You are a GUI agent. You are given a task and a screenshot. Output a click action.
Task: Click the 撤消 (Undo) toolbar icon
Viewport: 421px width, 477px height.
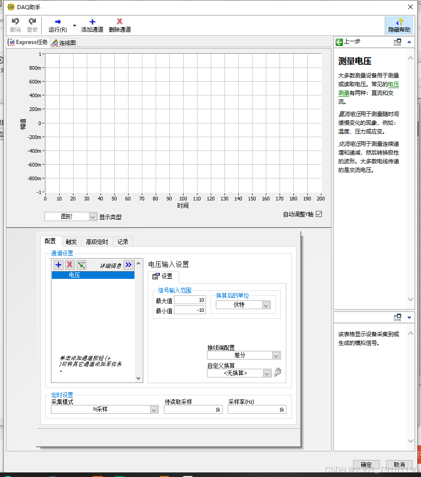[x=15, y=22]
